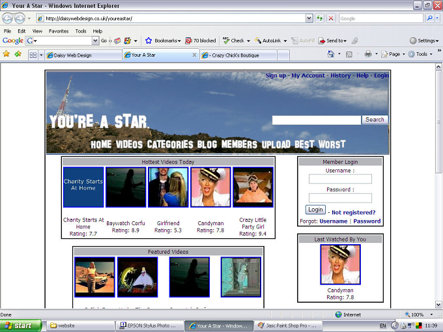Expand the command bar overflow chevron
The image size is (443, 332).
pyautogui.click(x=439, y=51)
